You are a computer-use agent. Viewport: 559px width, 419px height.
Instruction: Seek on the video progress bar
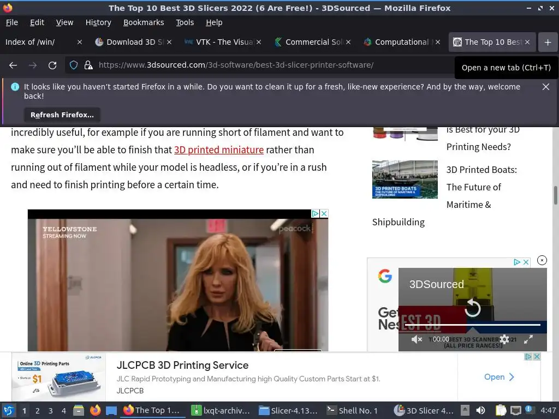pyautogui.click(x=473, y=325)
